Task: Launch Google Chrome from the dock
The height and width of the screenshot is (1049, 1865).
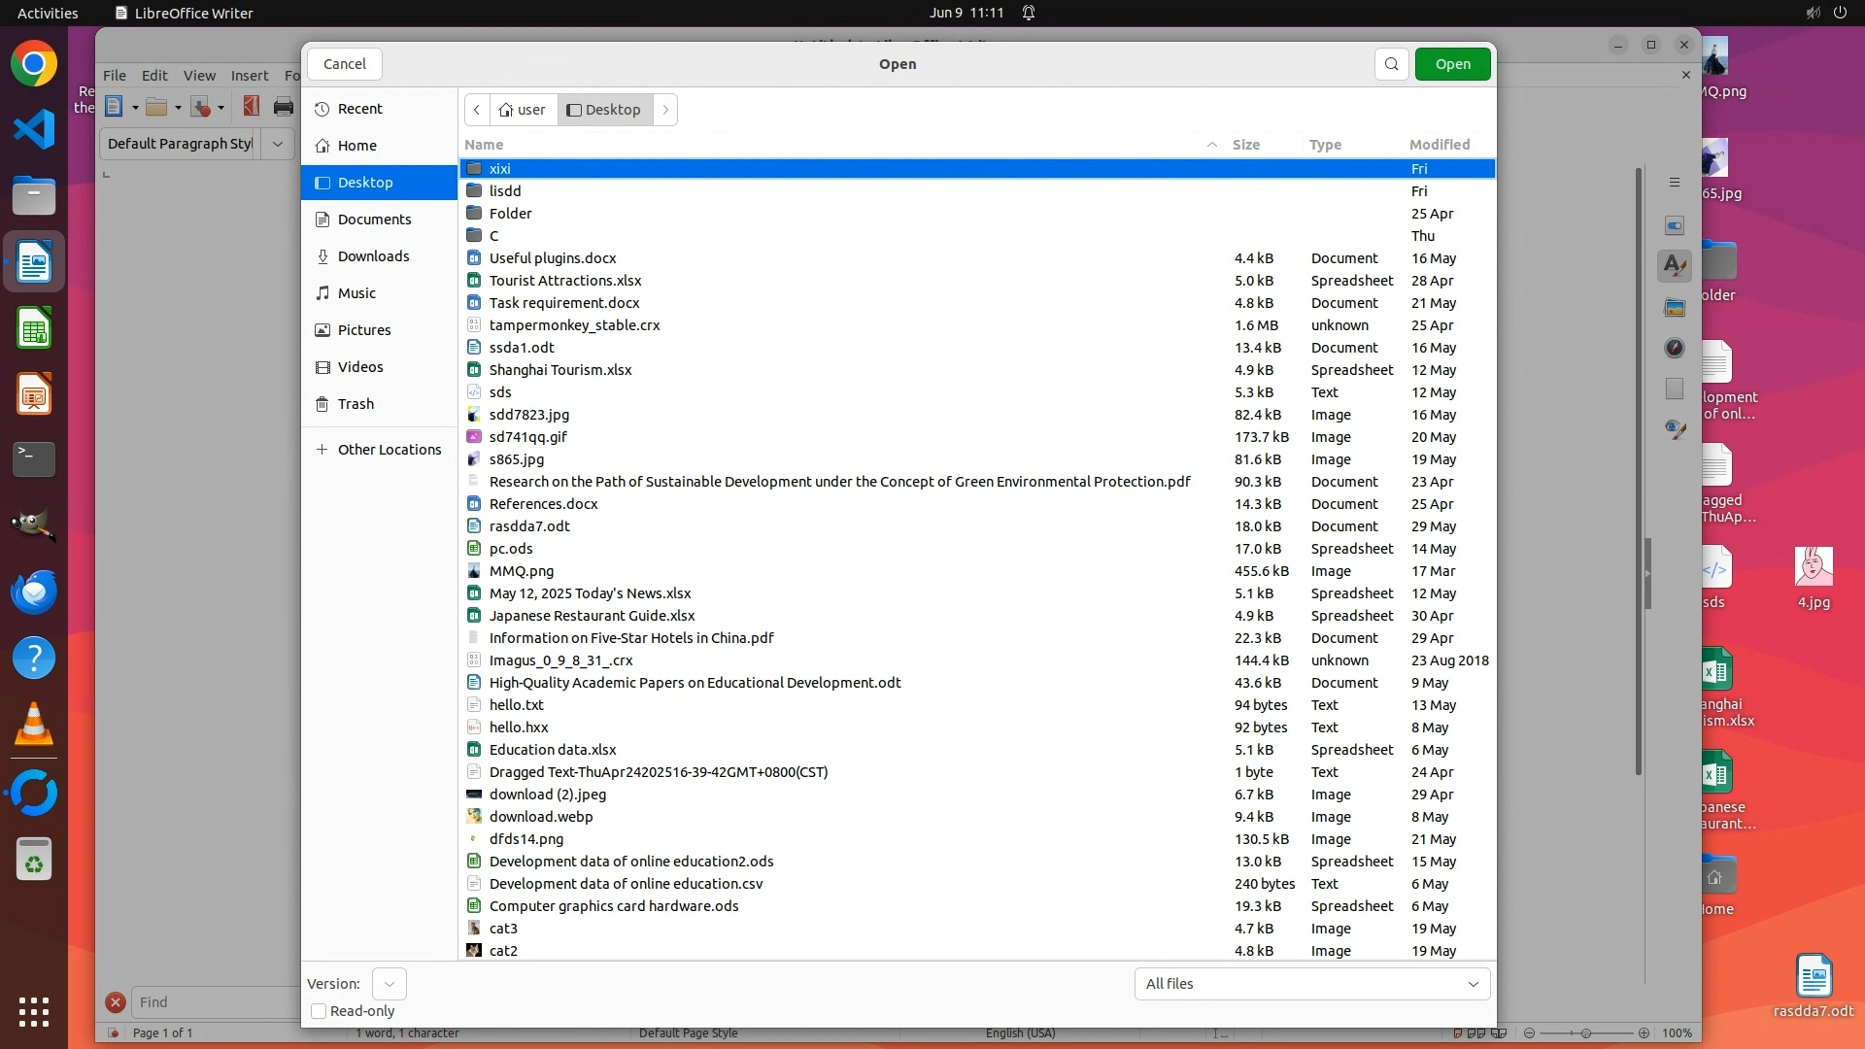Action: point(34,65)
